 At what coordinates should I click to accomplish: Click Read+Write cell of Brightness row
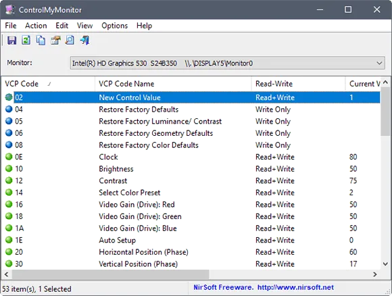tap(275, 169)
